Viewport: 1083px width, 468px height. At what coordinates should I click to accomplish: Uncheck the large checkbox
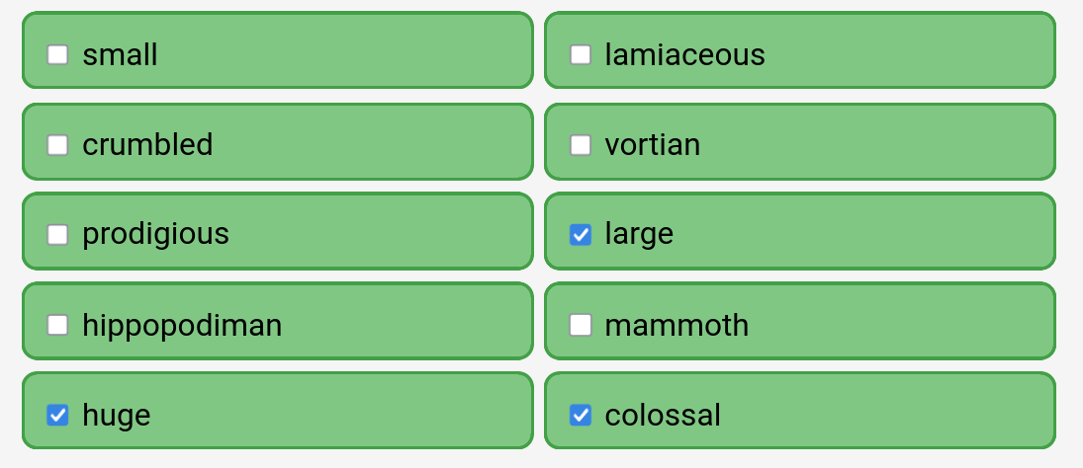pyautogui.click(x=581, y=234)
